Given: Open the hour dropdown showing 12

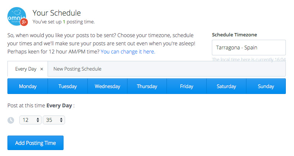Looking at the screenshot, I should pos(30,120).
